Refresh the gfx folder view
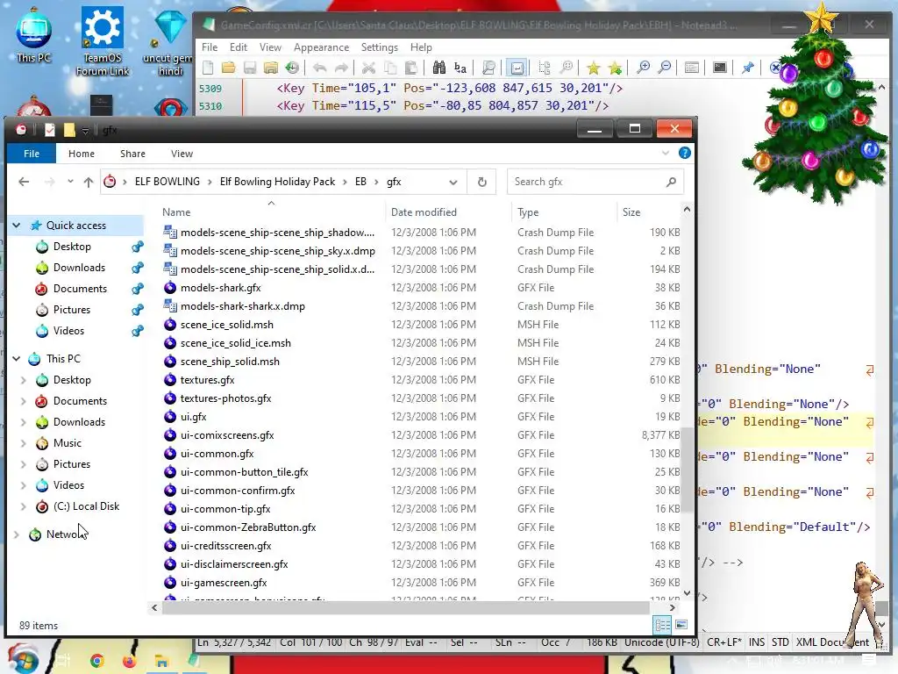 tap(481, 182)
